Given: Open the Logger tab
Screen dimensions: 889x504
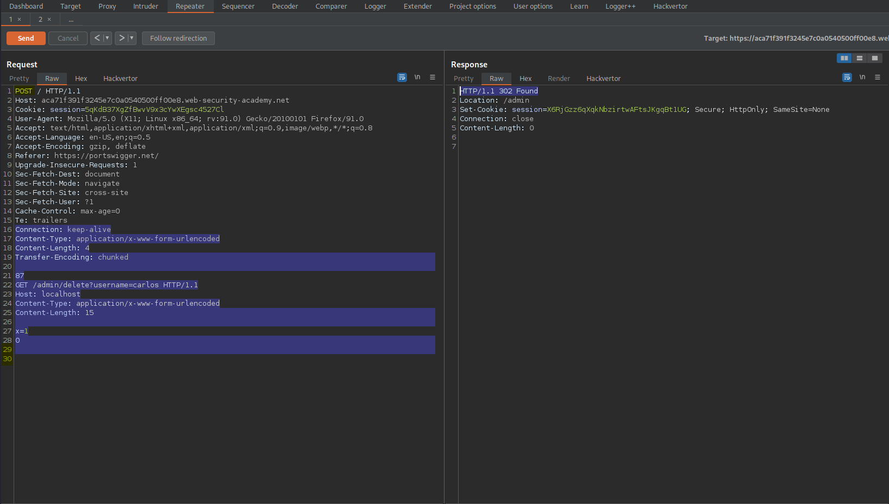Looking at the screenshot, I should (x=375, y=7).
